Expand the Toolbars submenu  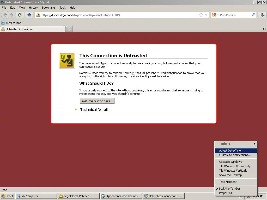pos(236,144)
